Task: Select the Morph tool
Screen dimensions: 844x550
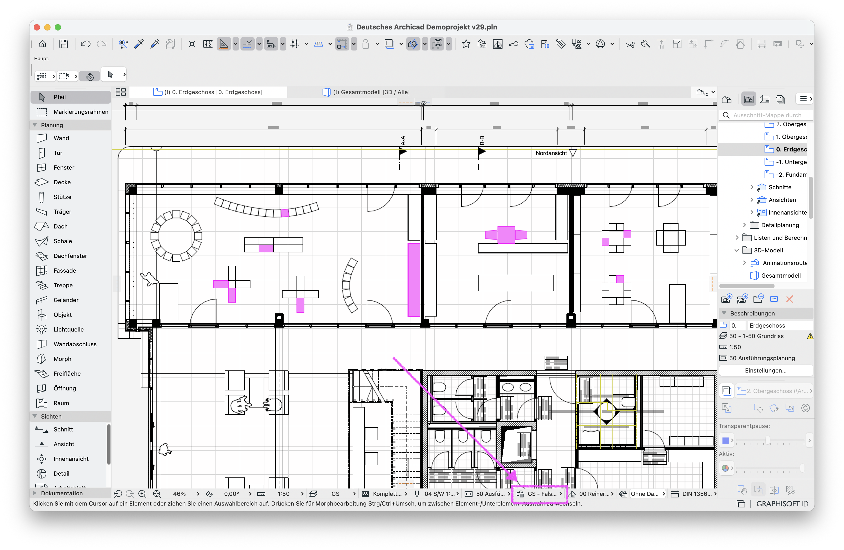Action: point(71,359)
